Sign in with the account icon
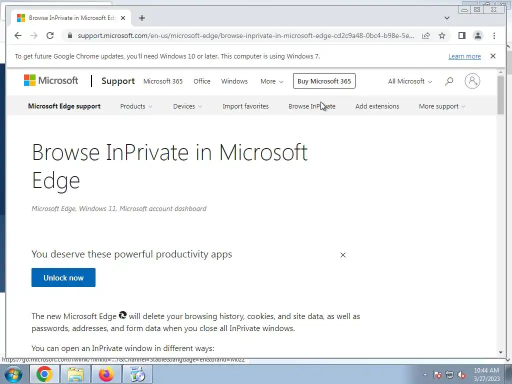 pyautogui.click(x=472, y=81)
